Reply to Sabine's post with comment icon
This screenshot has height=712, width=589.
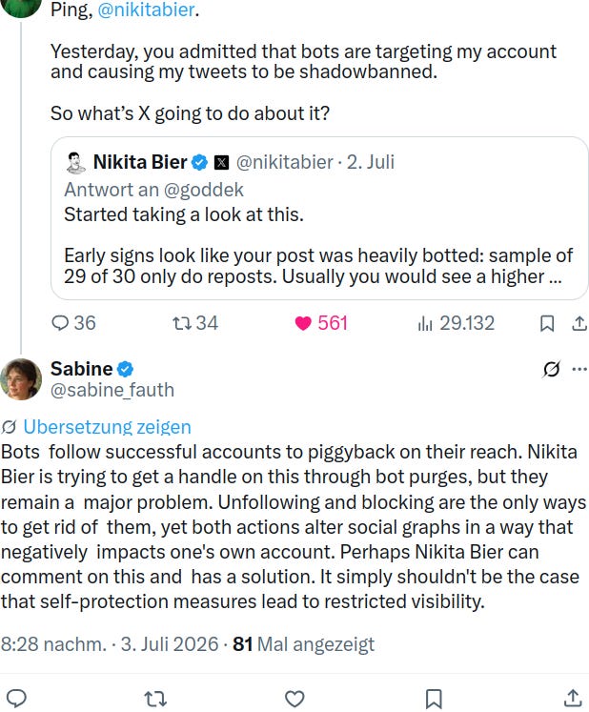click(16, 698)
